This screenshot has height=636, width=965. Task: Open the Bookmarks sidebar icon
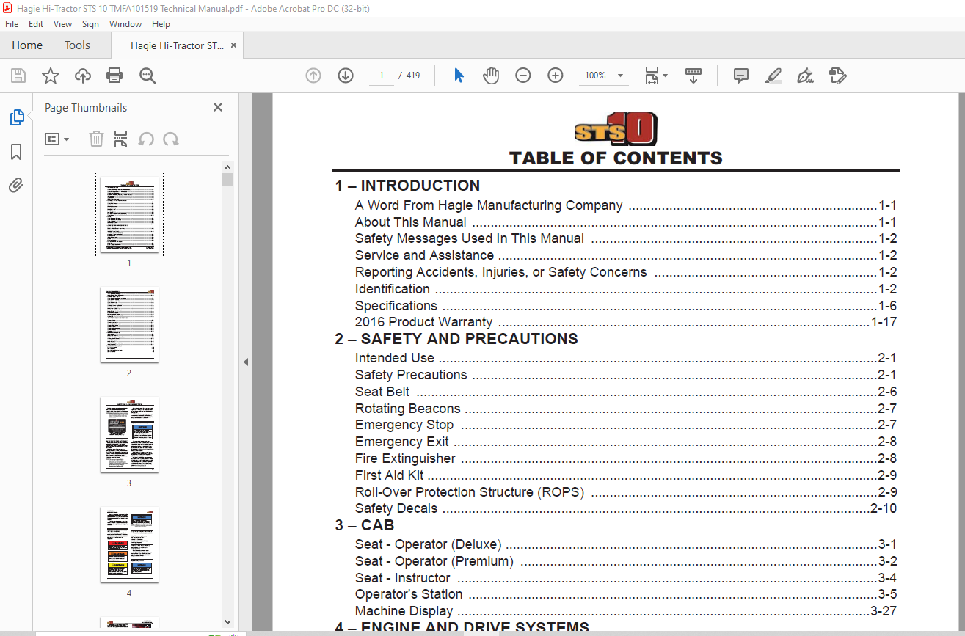16,152
